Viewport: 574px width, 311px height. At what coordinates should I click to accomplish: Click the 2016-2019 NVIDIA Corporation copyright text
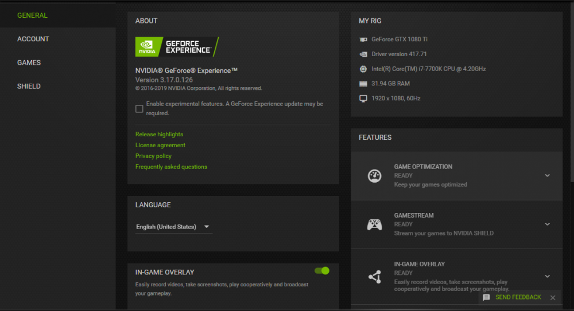[x=199, y=88]
